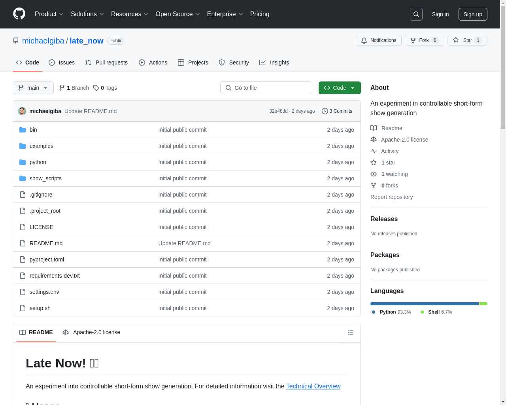Star the late_now repository

coord(467,40)
